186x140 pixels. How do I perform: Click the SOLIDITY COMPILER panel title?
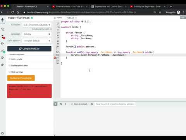(x=19, y=18)
